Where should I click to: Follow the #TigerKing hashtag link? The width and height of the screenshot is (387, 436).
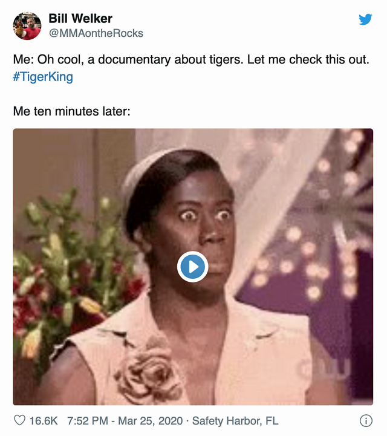click(x=43, y=77)
